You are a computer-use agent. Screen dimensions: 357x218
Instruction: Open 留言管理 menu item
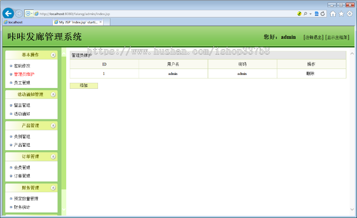pyautogui.click(x=22, y=105)
